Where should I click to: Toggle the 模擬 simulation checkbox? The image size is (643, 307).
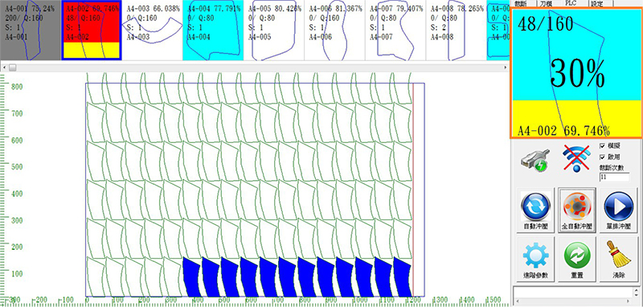(x=602, y=145)
